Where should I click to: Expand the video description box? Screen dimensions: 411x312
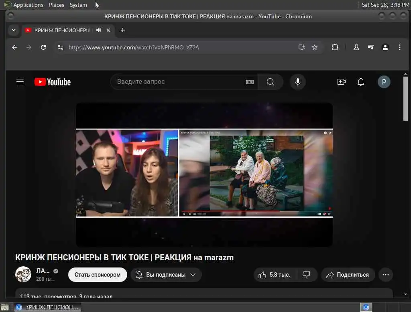204,293
